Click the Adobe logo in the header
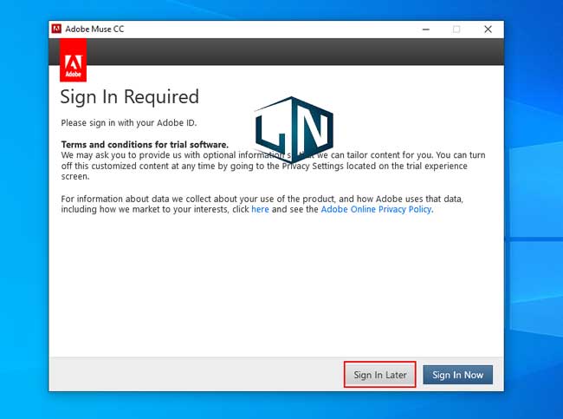 74,61
